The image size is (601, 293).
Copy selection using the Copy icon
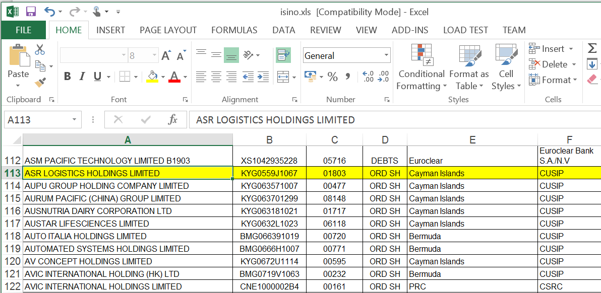pos(40,66)
